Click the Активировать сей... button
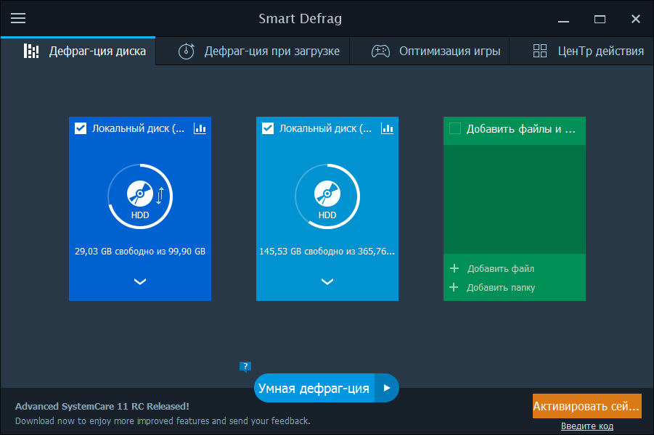Viewport: 654px width, 435px height. (586, 406)
